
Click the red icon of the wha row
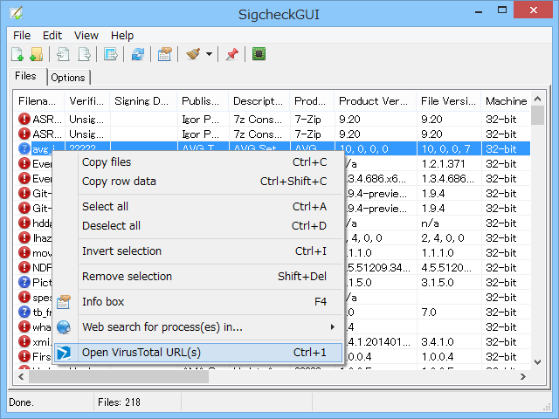[24, 326]
